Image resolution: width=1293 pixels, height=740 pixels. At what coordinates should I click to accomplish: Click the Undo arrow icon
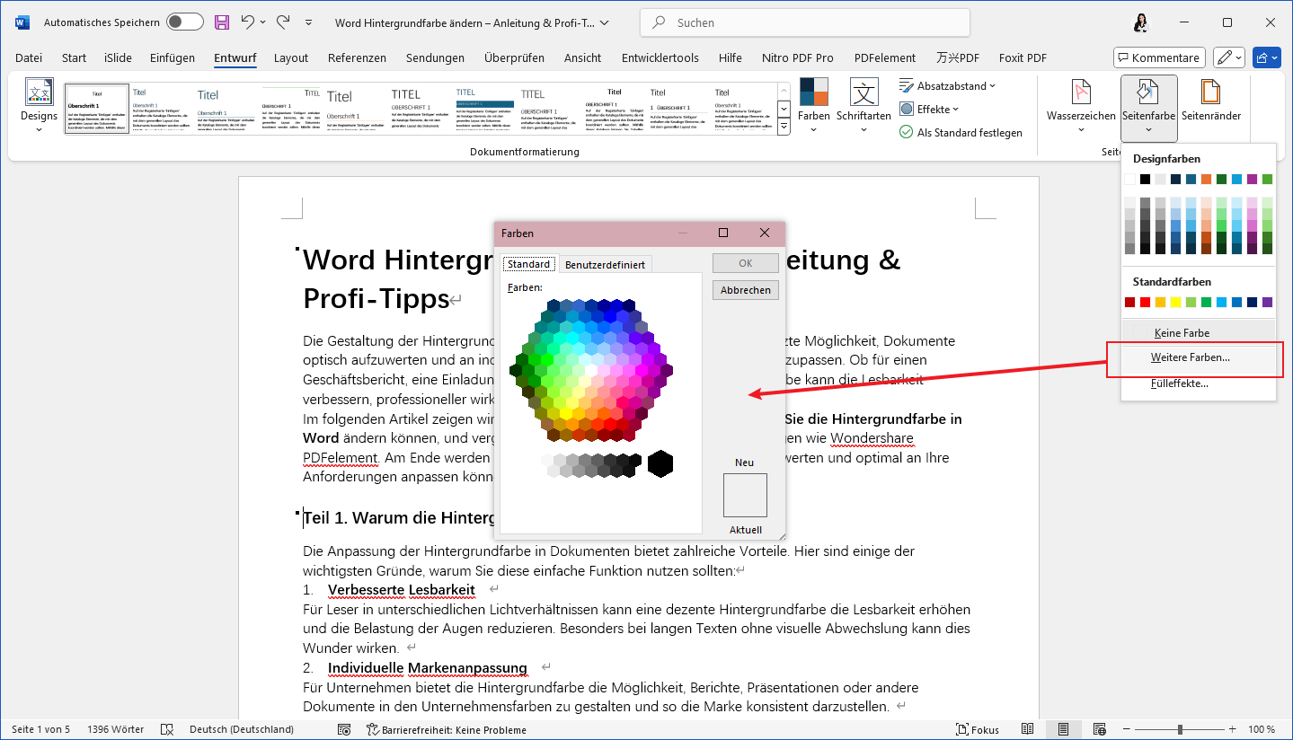click(x=248, y=22)
